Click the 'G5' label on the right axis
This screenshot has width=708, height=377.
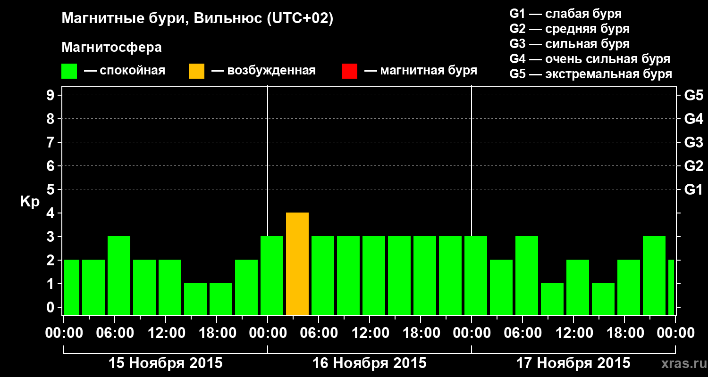click(693, 95)
